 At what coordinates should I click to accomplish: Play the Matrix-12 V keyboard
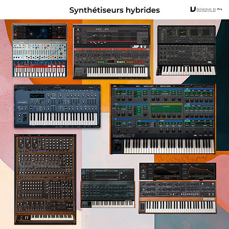169,146
